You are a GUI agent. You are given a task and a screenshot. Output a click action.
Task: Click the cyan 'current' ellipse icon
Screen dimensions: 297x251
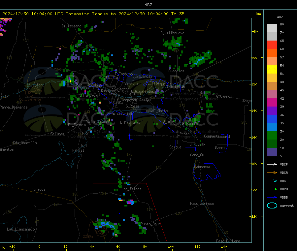coord(272,205)
